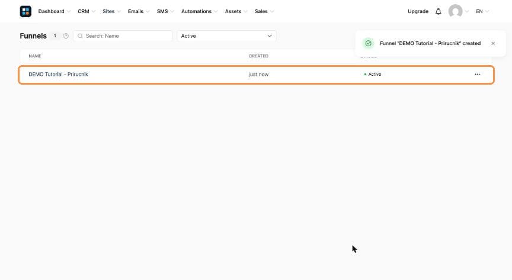The width and height of the screenshot is (512, 280).
Task: Open the notifications bell
Action: 438,11
